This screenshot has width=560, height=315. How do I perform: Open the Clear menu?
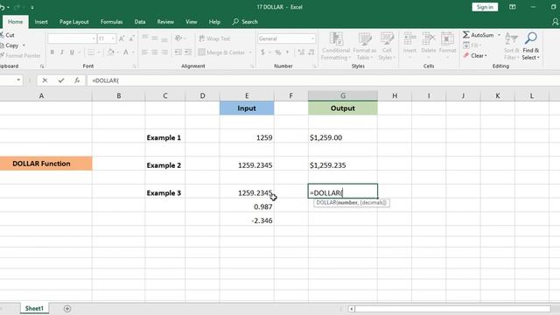pos(475,55)
